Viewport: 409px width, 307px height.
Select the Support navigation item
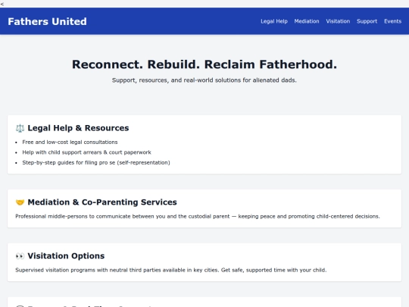click(x=367, y=21)
